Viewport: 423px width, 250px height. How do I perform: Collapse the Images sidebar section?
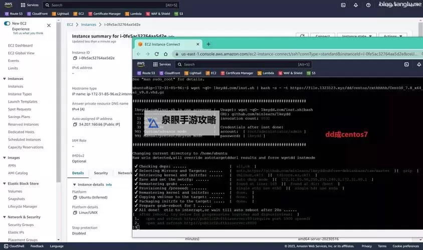[x=5, y=158]
